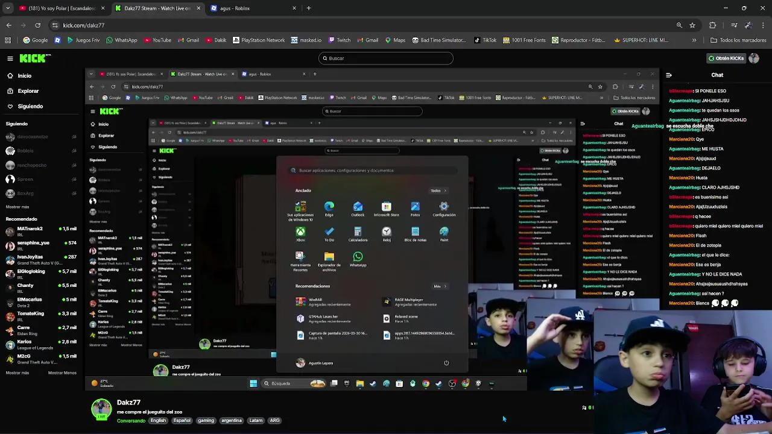
Task: Open recommended channel Kerlos
Action: point(40,344)
